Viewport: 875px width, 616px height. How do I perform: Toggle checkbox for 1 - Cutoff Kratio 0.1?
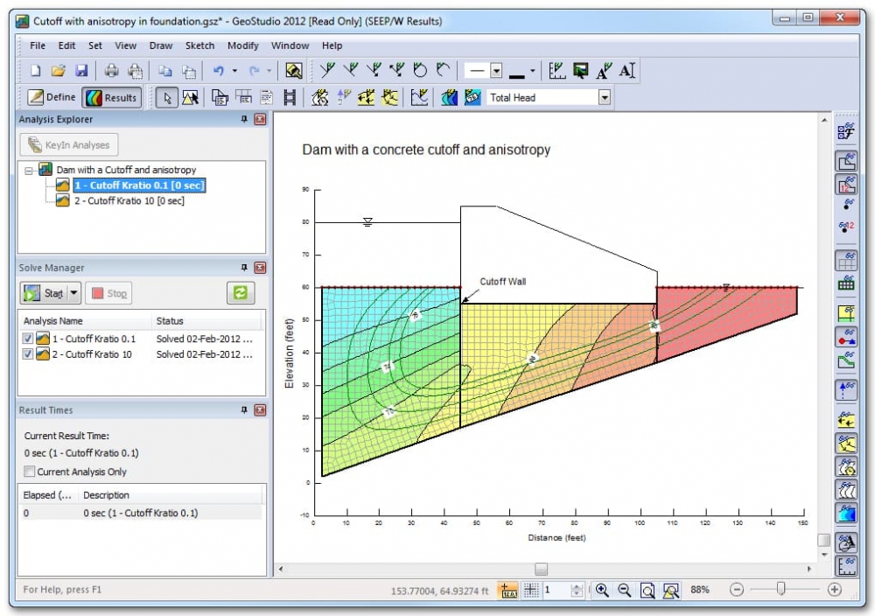(x=28, y=339)
